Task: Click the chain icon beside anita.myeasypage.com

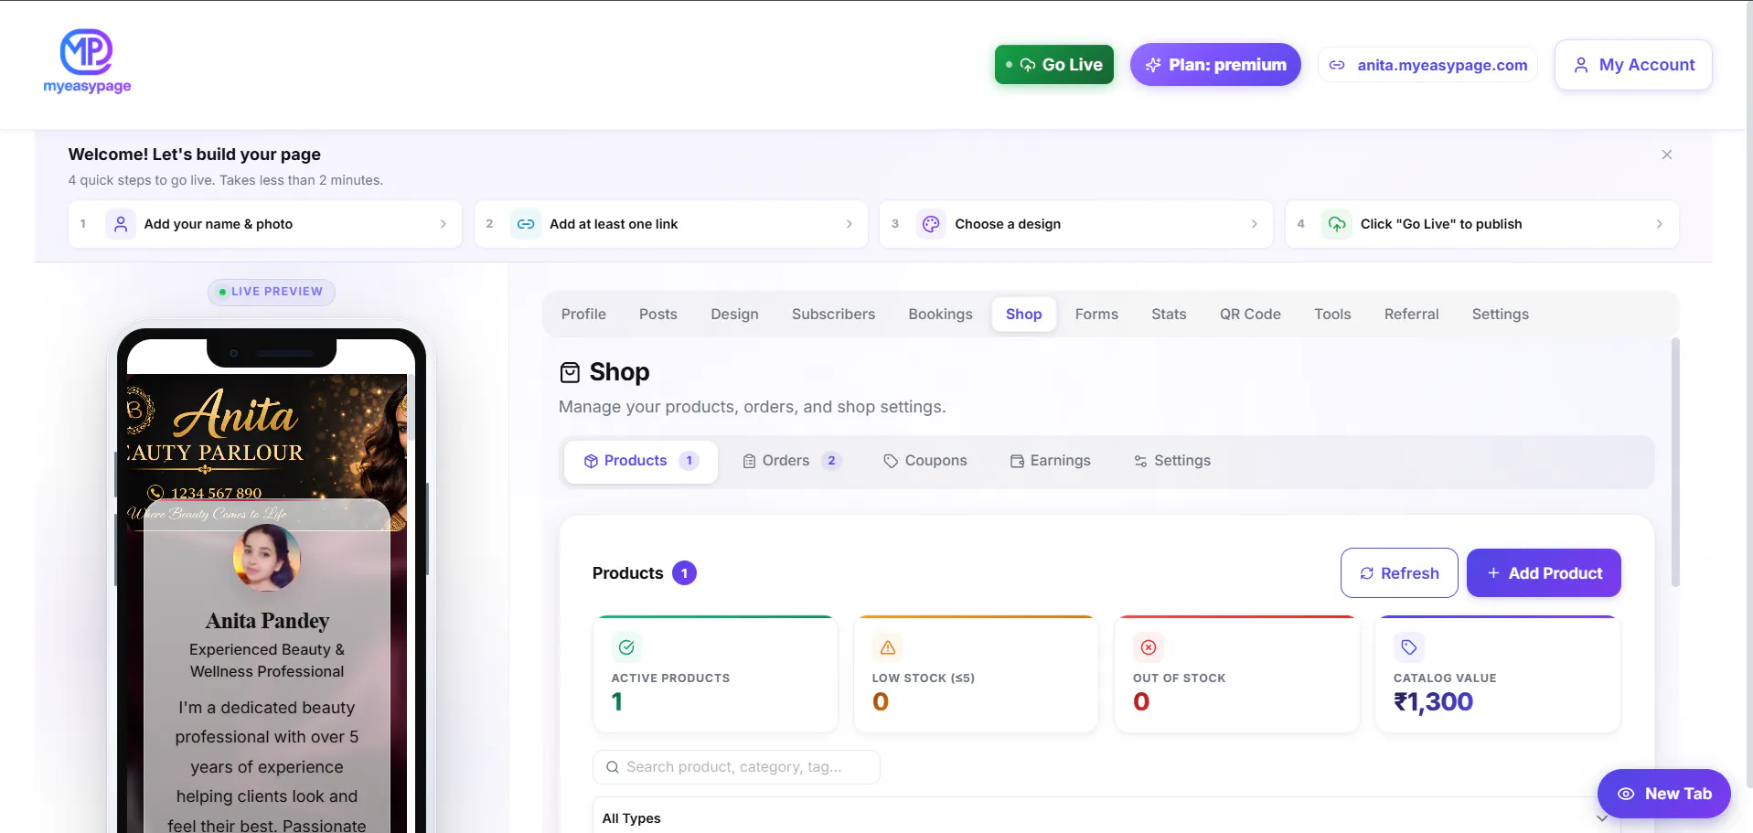Action: [x=1337, y=65]
